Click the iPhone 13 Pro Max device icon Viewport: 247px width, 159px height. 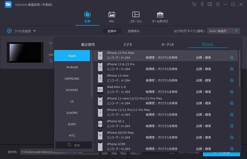click(100, 56)
